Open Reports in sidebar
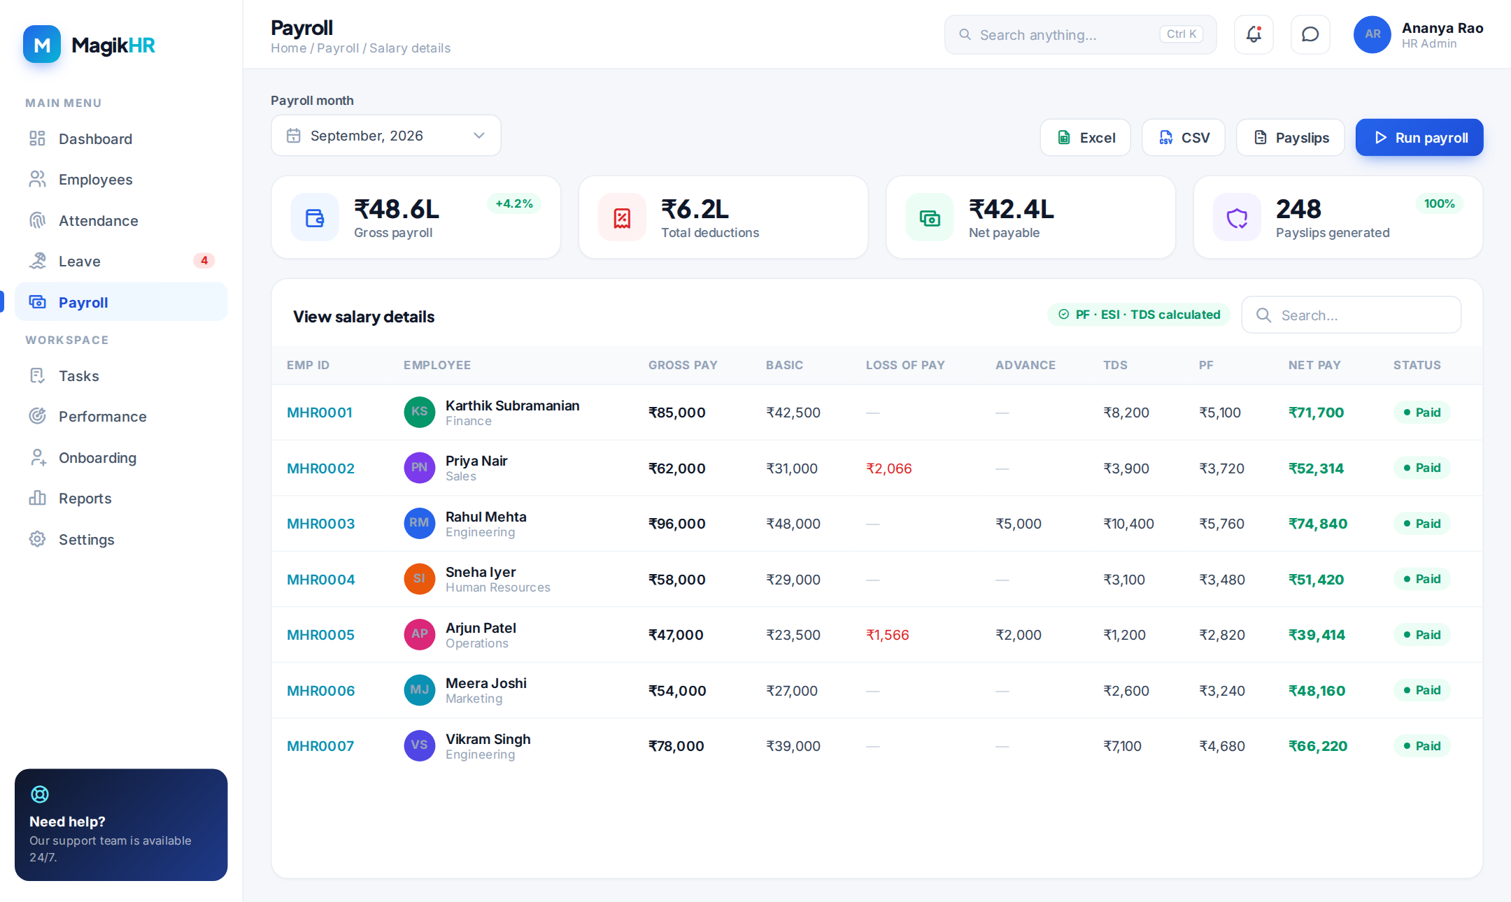The image size is (1511, 902). [121, 498]
